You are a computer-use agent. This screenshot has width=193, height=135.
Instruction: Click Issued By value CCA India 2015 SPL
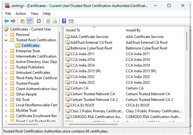[x=141, y=71]
